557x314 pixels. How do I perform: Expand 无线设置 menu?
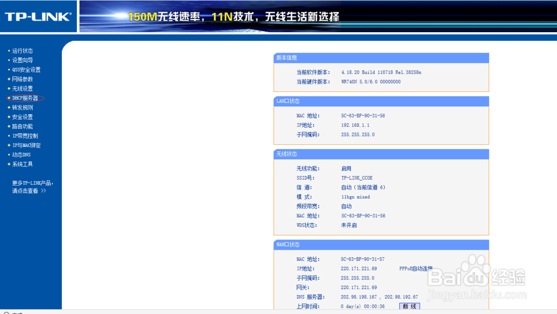point(22,89)
